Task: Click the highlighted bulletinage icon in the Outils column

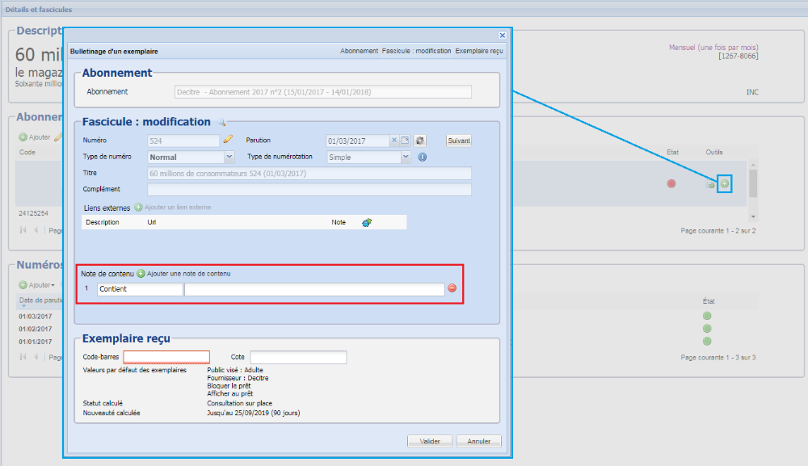Action: (x=725, y=183)
